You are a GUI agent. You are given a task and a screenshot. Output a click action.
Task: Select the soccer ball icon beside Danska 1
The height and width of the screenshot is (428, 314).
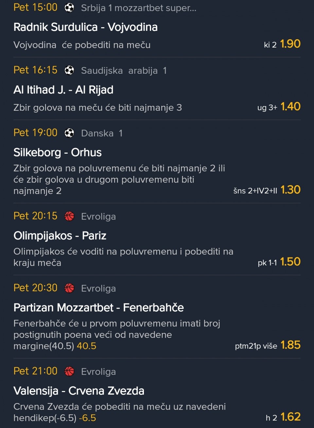tap(69, 133)
